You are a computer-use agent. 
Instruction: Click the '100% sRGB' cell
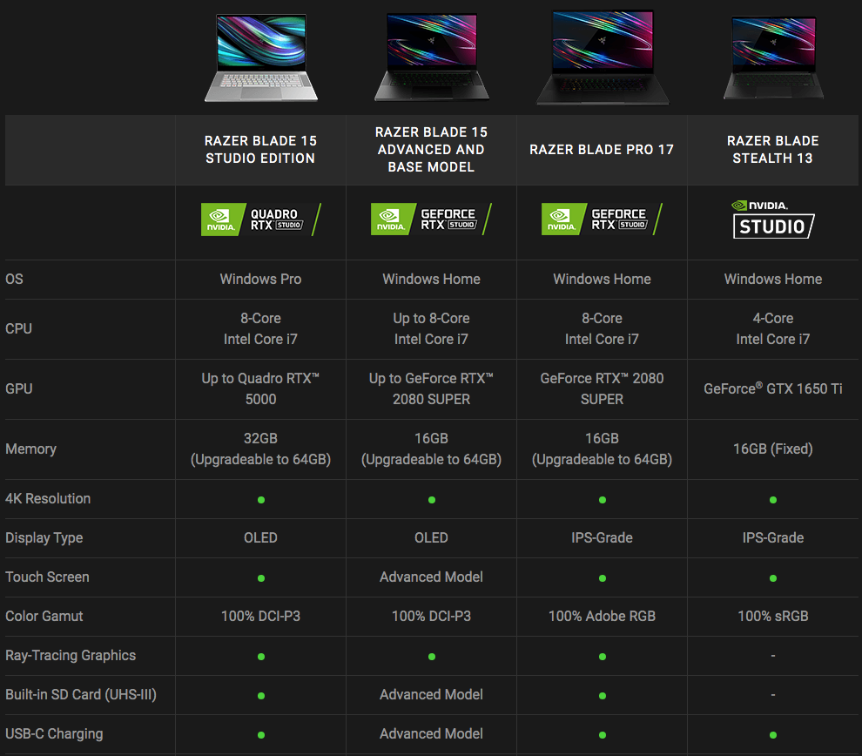tap(773, 616)
